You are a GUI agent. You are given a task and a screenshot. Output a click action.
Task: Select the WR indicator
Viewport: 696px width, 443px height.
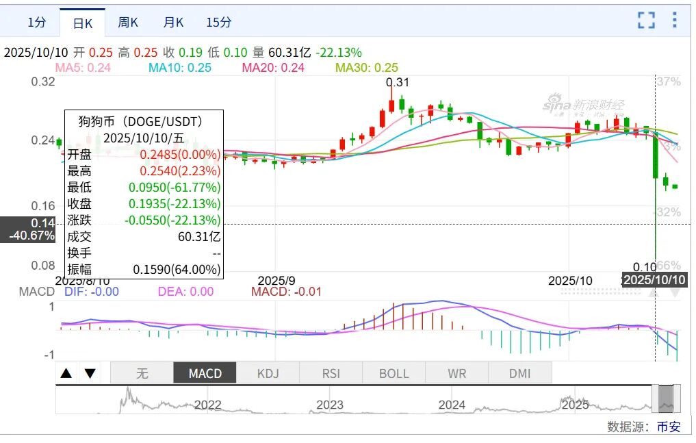(x=456, y=373)
